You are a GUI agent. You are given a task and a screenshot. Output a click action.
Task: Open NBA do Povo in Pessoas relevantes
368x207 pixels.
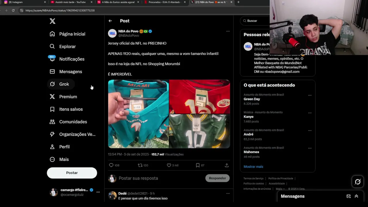coord(262,45)
